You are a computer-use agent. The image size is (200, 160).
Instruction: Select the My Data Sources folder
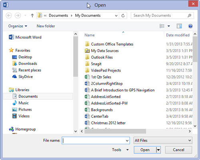[102, 51]
